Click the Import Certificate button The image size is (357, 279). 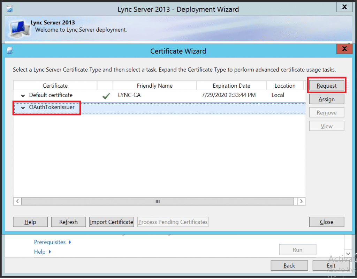coord(112,222)
